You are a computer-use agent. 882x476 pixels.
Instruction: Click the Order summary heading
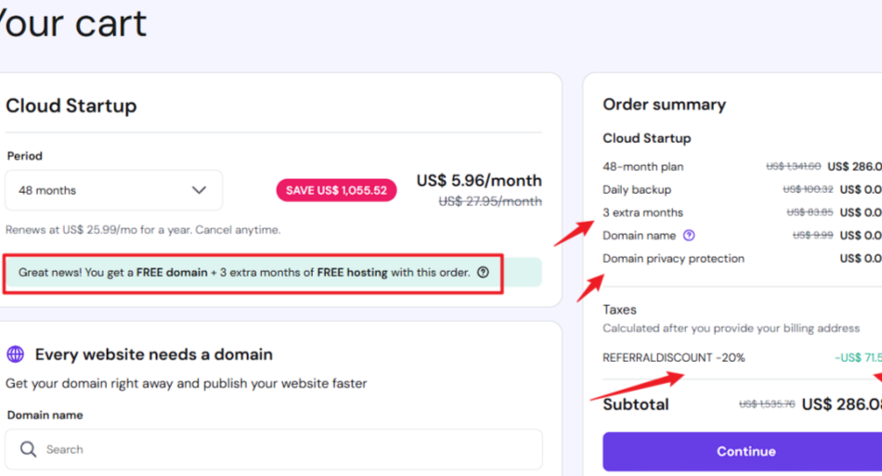(664, 105)
